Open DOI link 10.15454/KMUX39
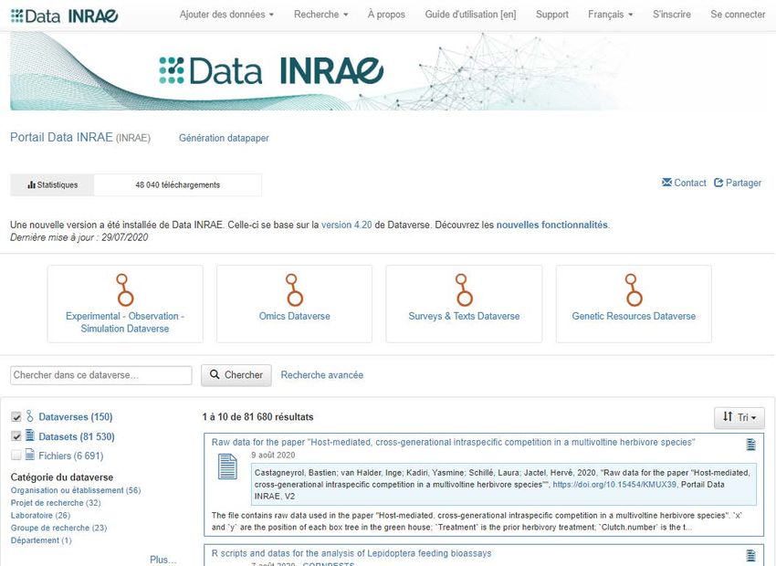 pyautogui.click(x=614, y=485)
